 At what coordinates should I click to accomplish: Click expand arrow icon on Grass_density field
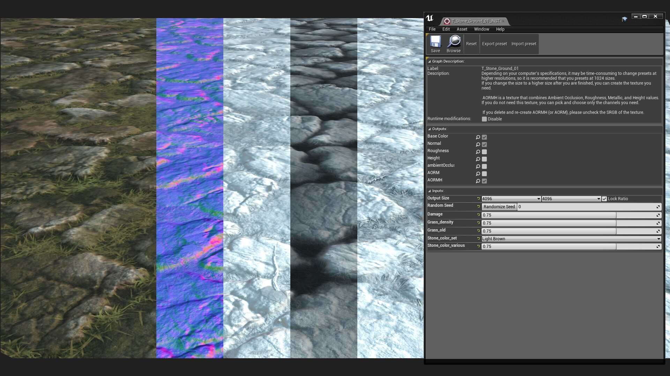click(658, 223)
